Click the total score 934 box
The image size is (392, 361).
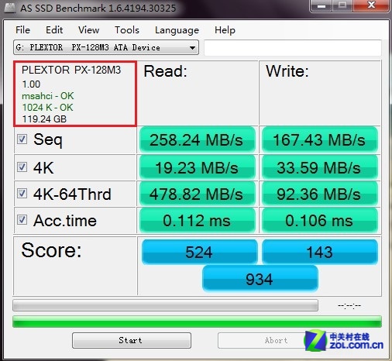[x=260, y=279]
